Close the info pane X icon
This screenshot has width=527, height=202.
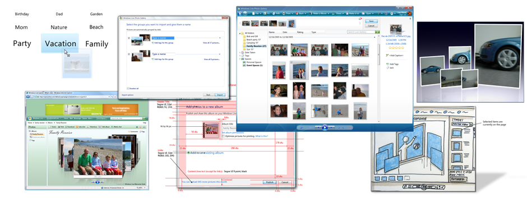point(410,19)
